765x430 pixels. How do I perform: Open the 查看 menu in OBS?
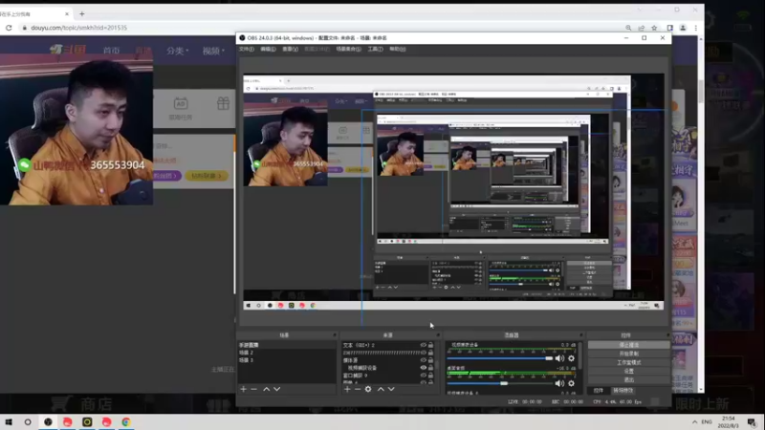click(x=290, y=50)
